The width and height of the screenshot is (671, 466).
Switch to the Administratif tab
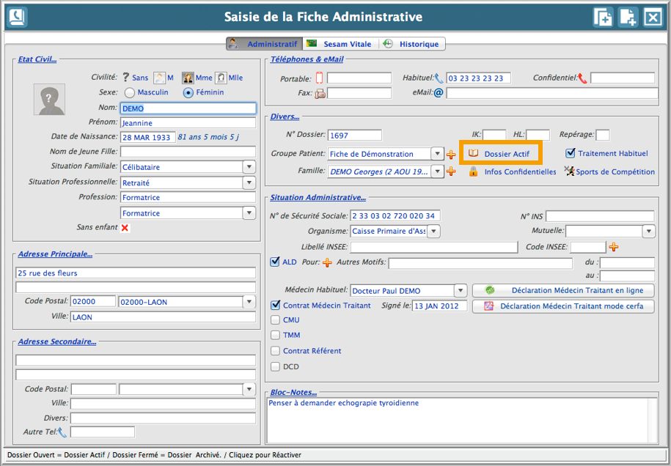[265, 44]
